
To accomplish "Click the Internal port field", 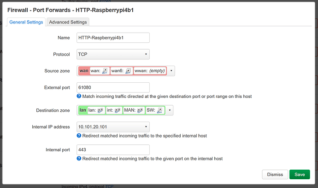I will coord(113,150).
